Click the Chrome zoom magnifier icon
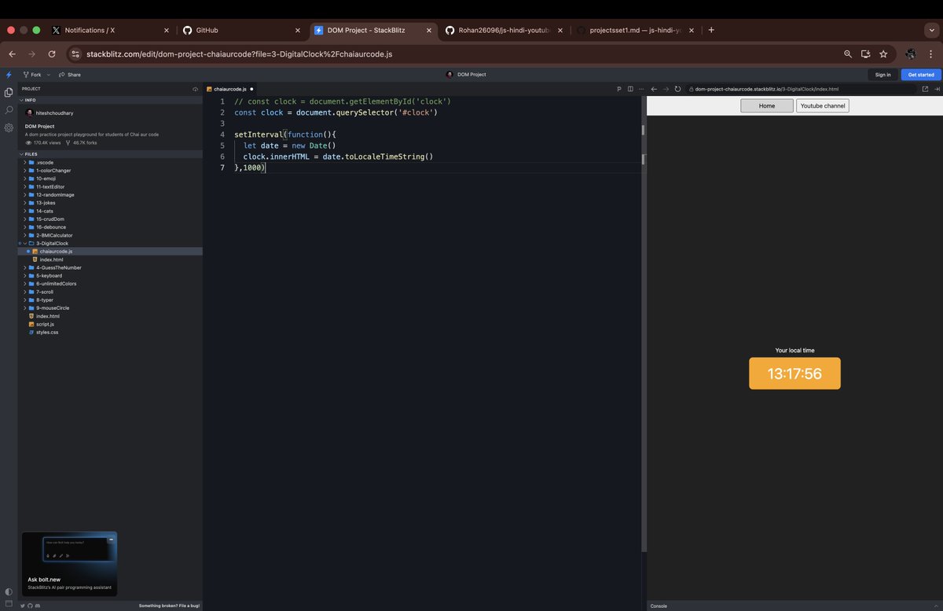The image size is (943, 611). tap(848, 54)
